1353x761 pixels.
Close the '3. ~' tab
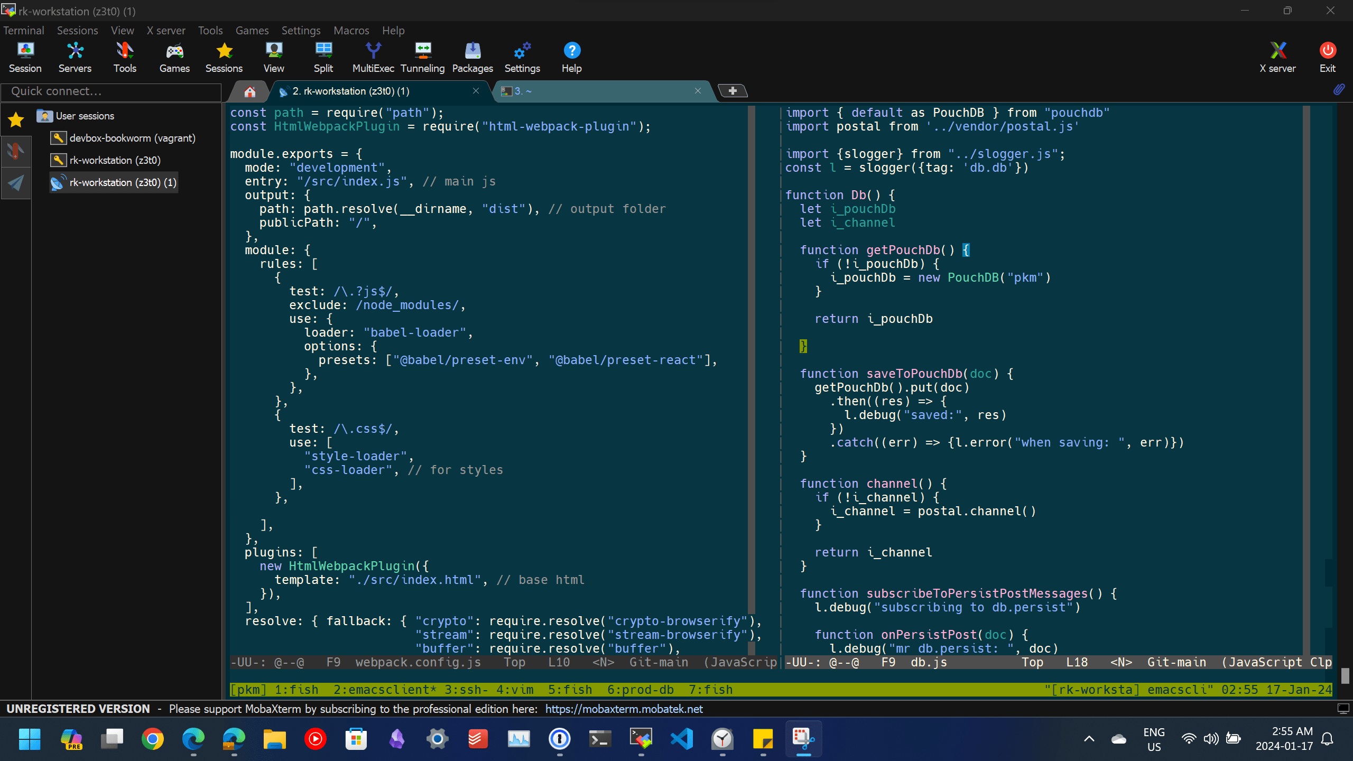[698, 91]
